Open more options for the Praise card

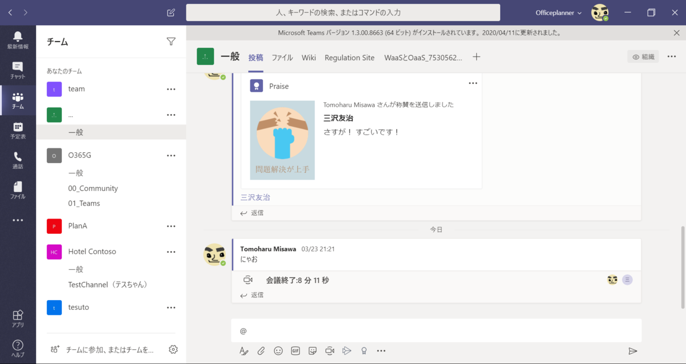tap(473, 83)
